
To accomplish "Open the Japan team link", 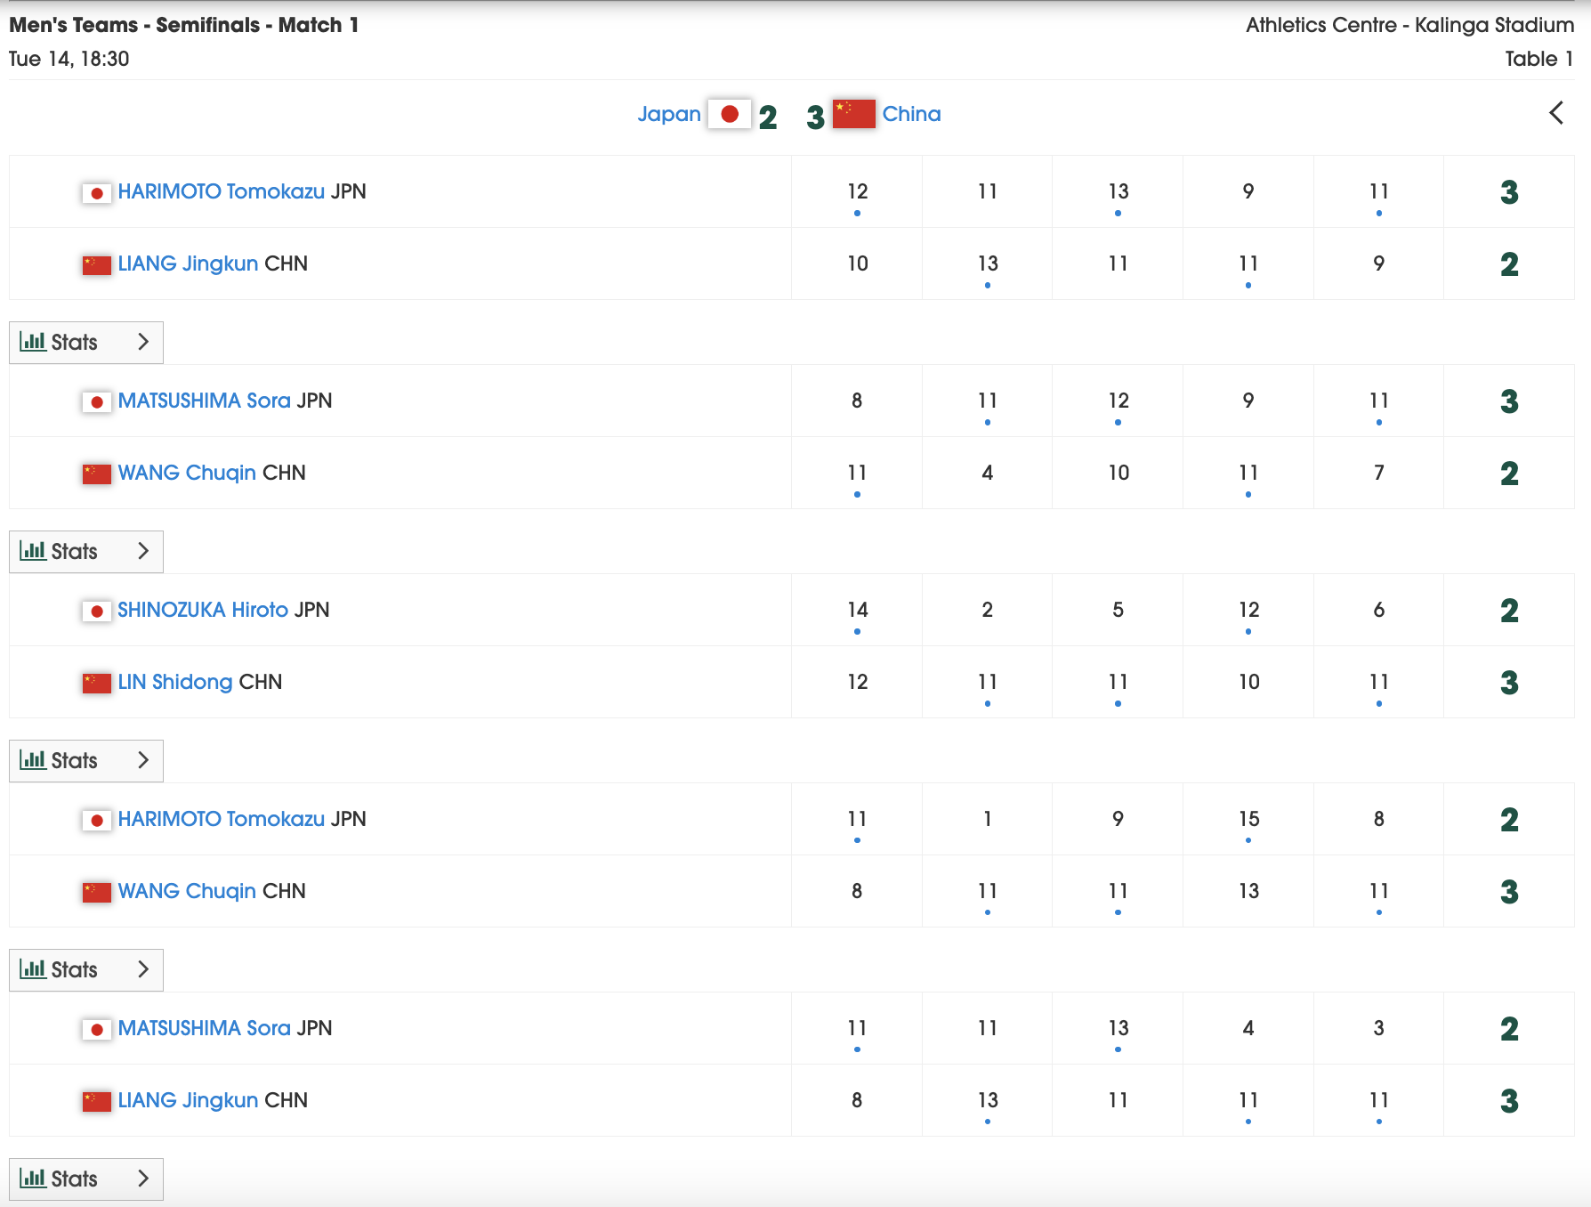I will pyautogui.click(x=669, y=114).
